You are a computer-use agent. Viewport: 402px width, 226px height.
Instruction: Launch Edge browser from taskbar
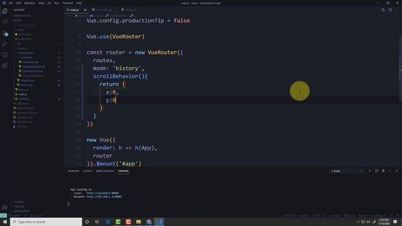tap(108, 222)
